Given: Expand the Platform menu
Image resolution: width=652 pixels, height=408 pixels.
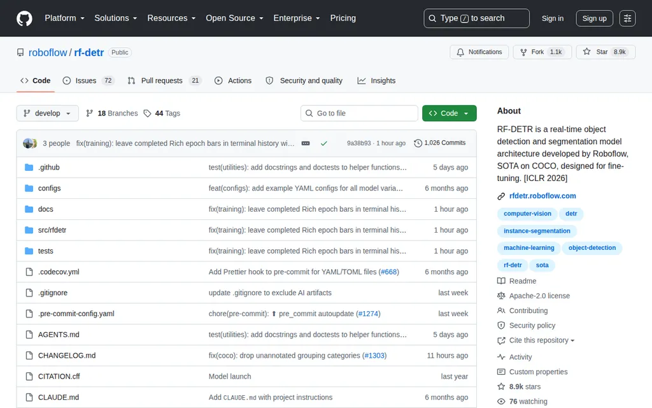Looking at the screenshot, I should (64, 18).
